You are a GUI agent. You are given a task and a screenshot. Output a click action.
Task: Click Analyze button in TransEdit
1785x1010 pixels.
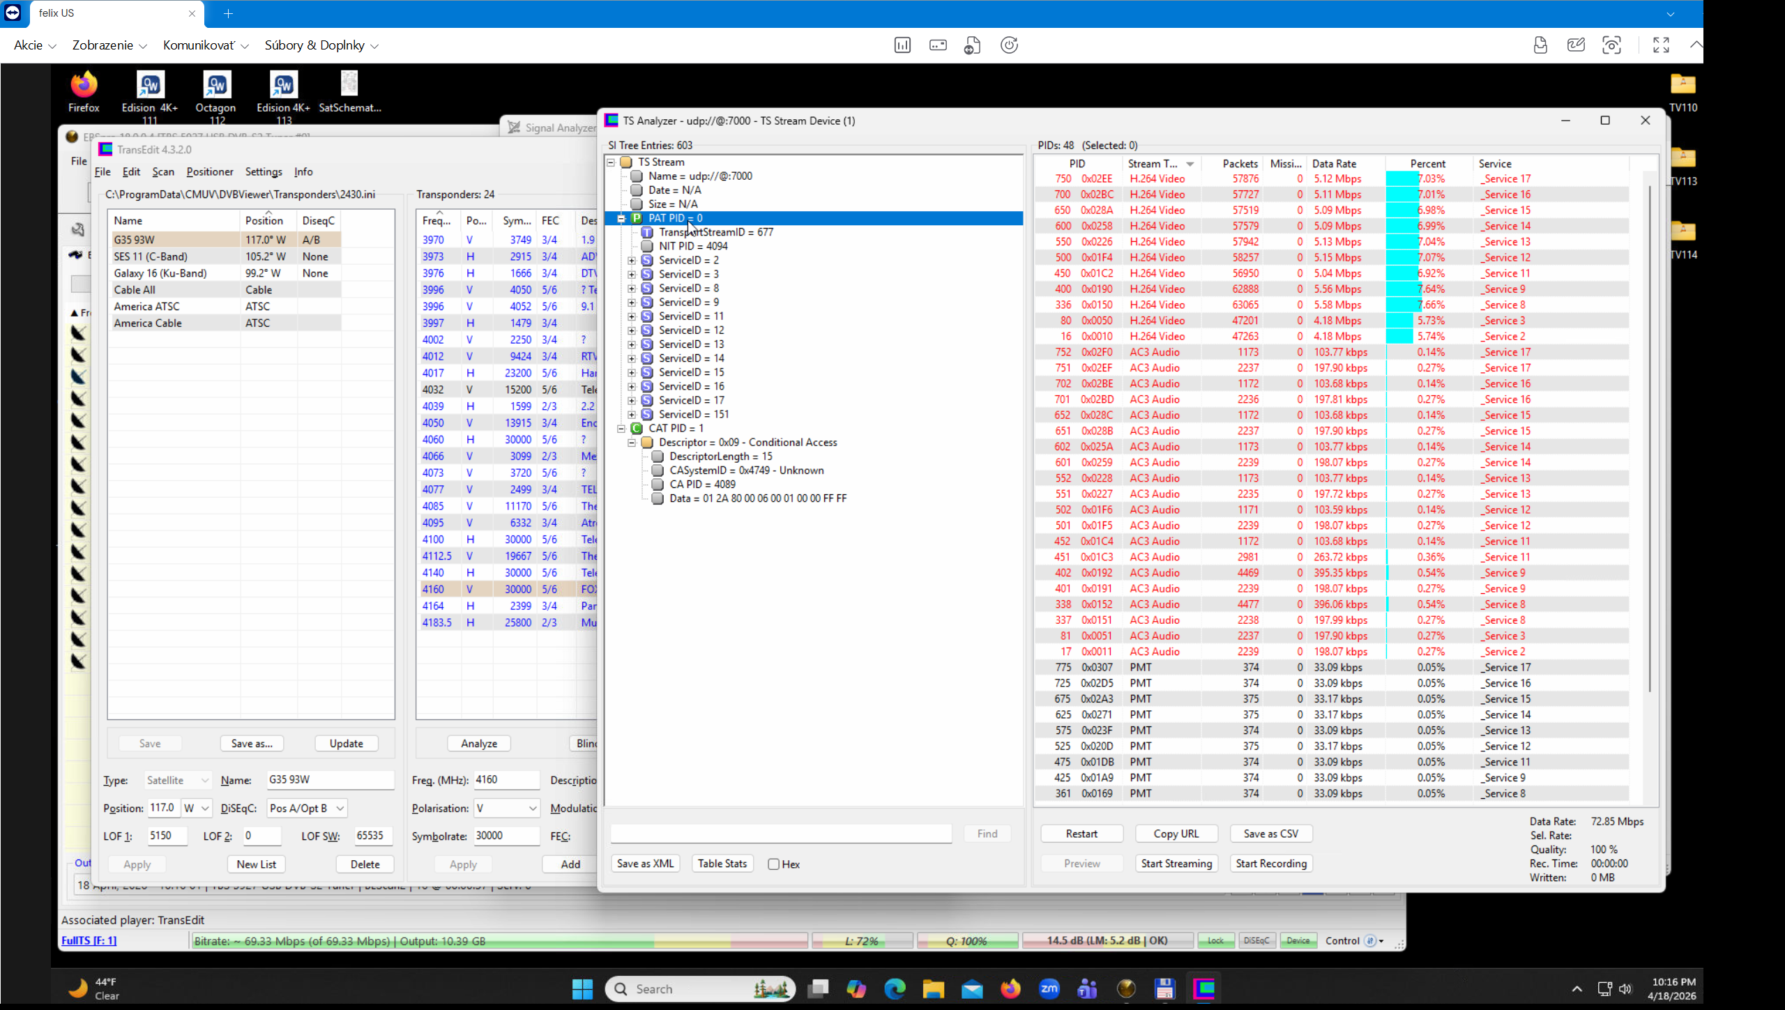click(479, 744)
